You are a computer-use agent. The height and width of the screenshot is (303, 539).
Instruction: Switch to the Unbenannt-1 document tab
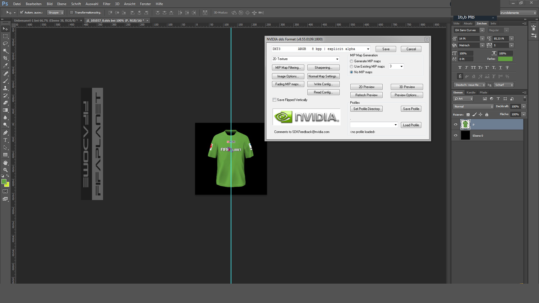click(x=46, y=20)
